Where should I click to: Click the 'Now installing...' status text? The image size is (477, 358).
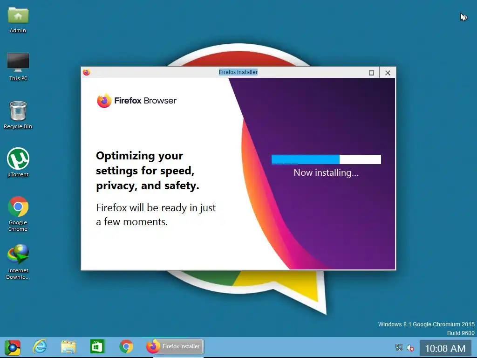tap(326, 172)
